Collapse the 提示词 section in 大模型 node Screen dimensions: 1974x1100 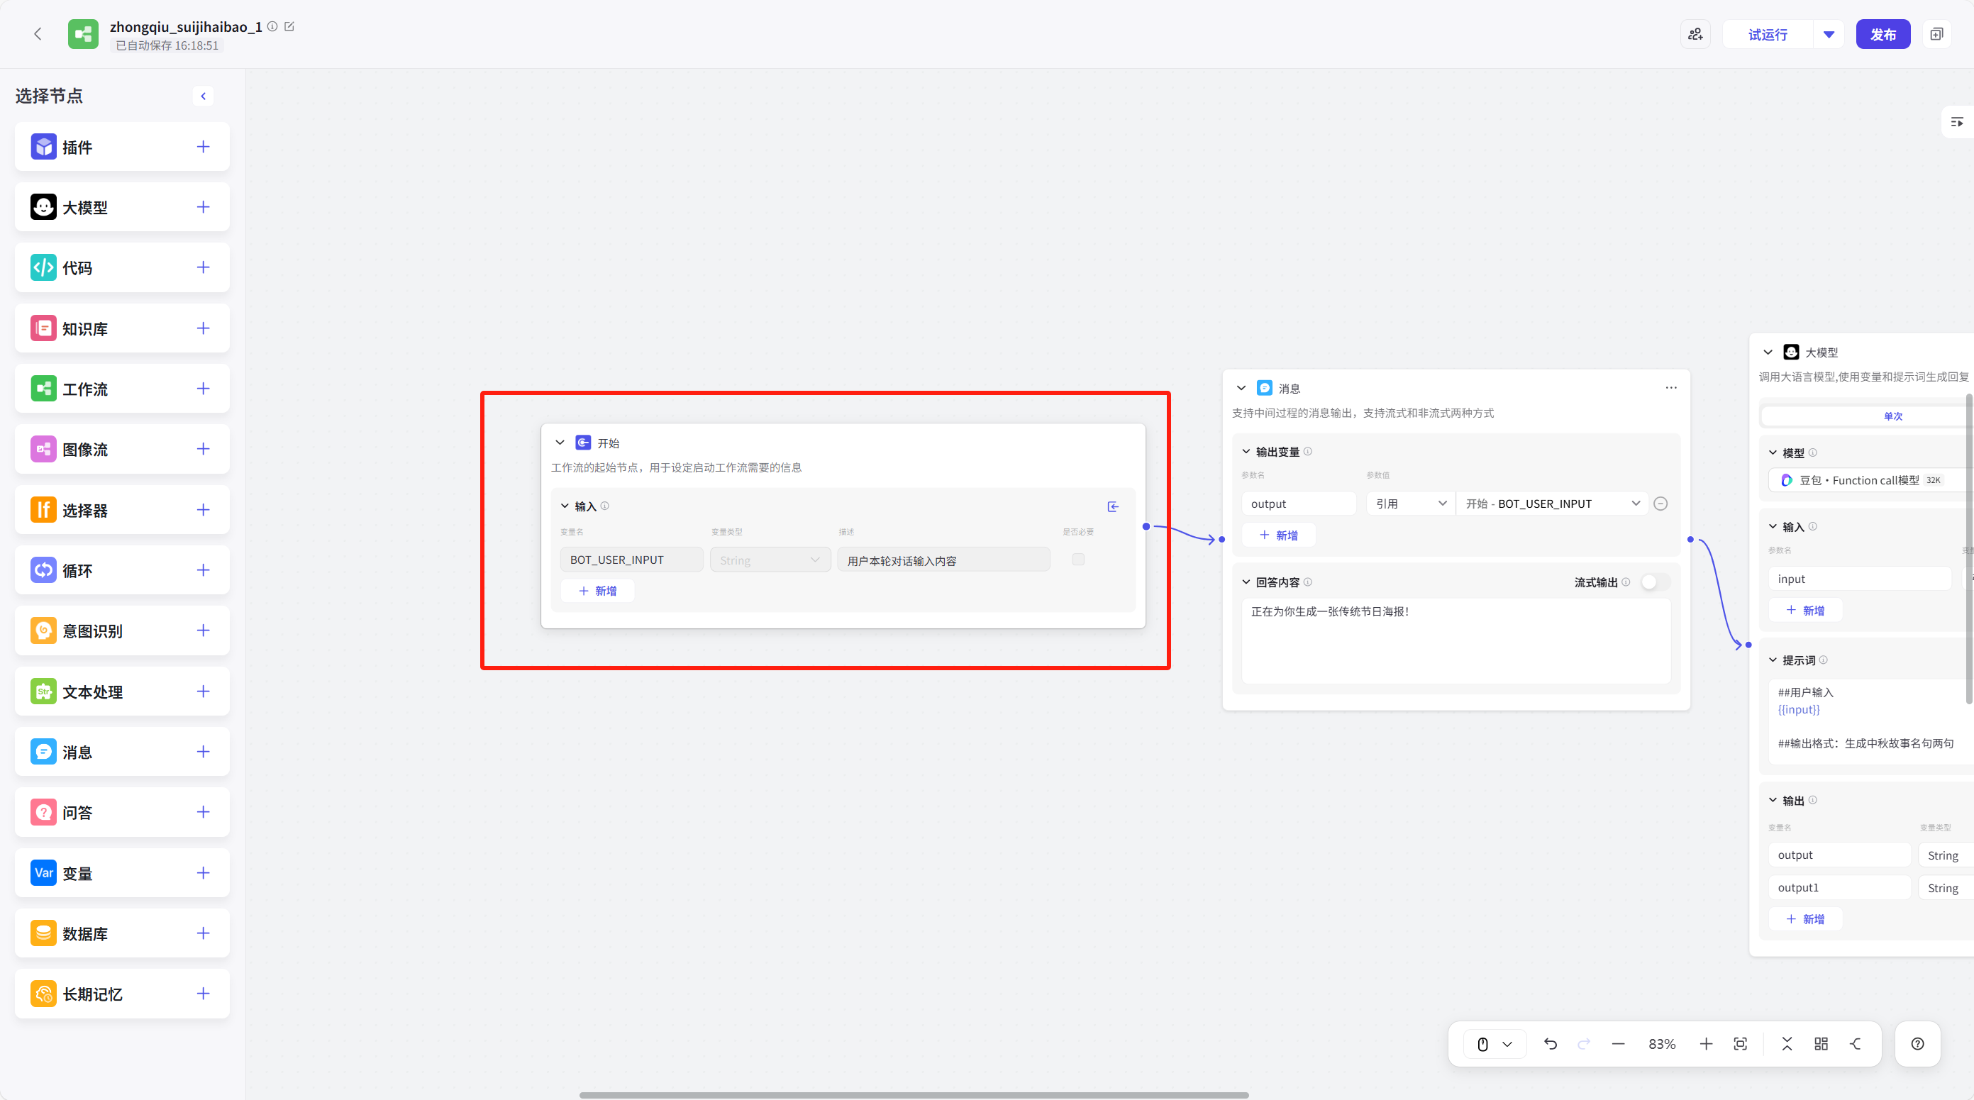click(1773, 660)
